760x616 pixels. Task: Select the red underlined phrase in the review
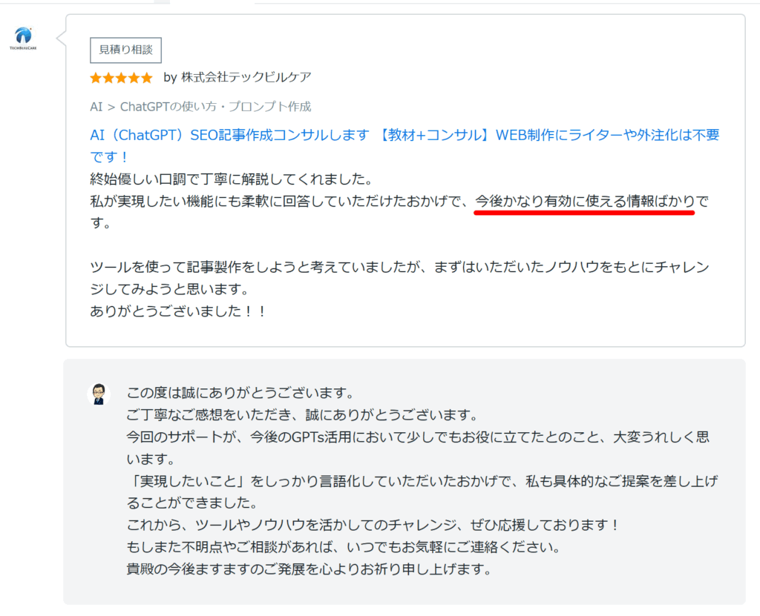coord(586,202)
